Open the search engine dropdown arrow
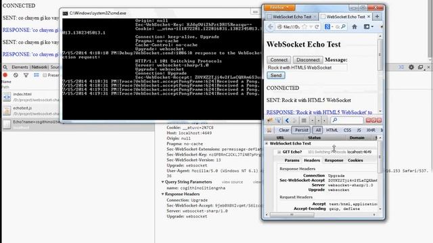The height and width of the screenshot is (243, 433). point(332,27)
